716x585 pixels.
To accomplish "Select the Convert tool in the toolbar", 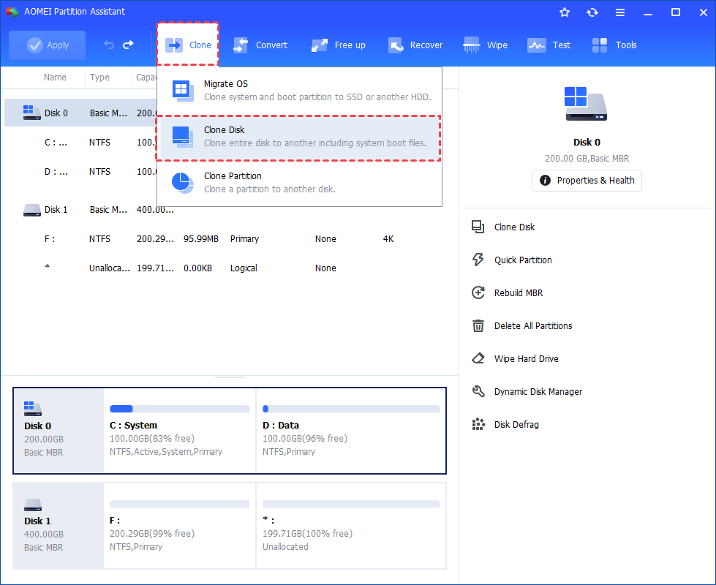I will click(x=260, y=45).
